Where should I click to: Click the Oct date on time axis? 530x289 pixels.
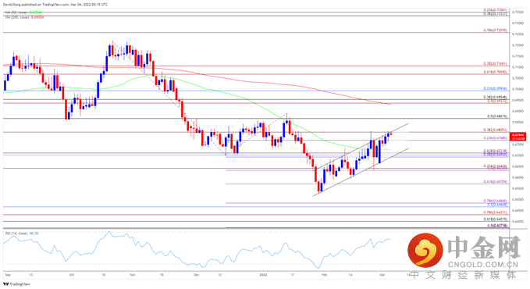coord(72,275)
